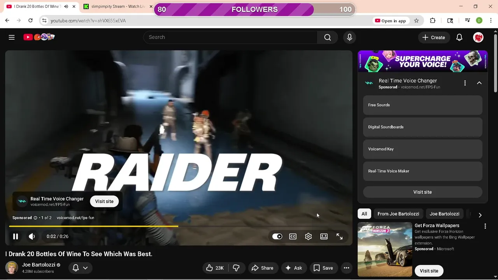The width and height of the screenshot is (498, 280).
Task: Open Joe Bartolozzi channel name link
Action: 38,265
